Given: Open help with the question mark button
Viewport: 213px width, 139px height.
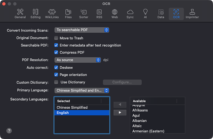Looking at the screenshot, I should (9, 131).
